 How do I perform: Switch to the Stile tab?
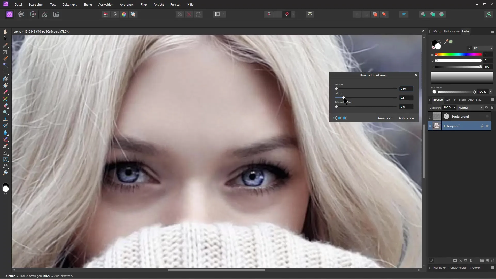479,100
